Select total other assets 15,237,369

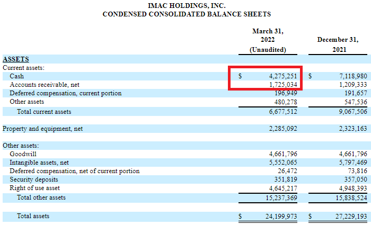pyautogui.click(x=281, y=198)
